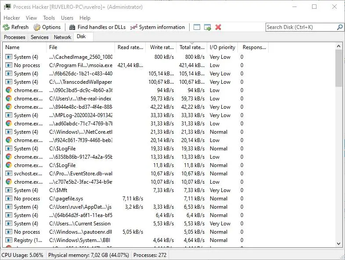Screen dimensions: 345x260
Task: Click the System icon in the TranscodedWallpaper row
Action: [x=9, y=82]
